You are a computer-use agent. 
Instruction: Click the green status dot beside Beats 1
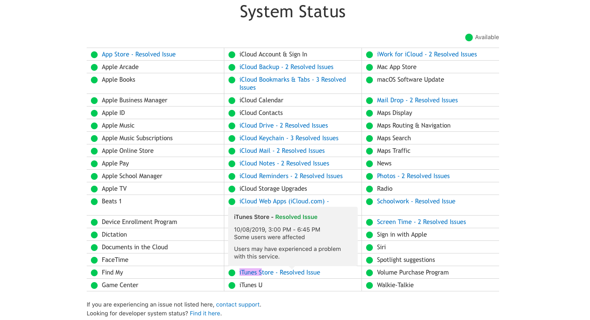pos(94,202)
